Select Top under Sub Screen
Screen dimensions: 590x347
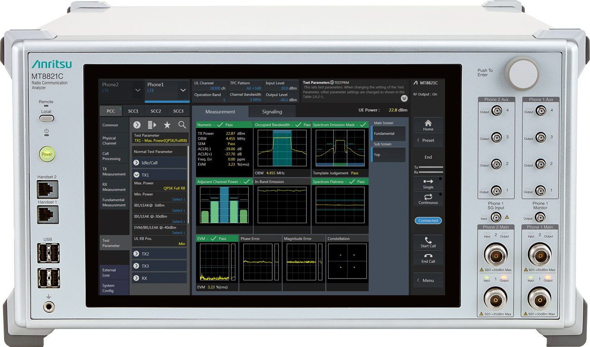click(x=388, y=155)
